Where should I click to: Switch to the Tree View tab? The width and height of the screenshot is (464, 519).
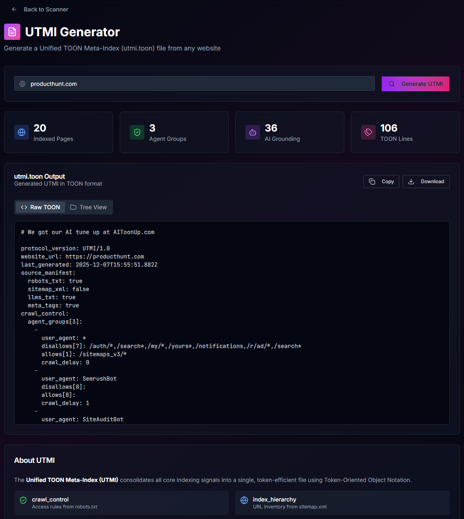coord(88,207)
